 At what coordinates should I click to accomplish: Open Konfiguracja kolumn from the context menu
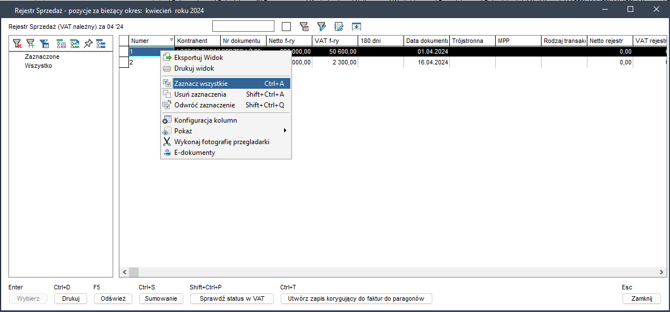click(226, 120)
